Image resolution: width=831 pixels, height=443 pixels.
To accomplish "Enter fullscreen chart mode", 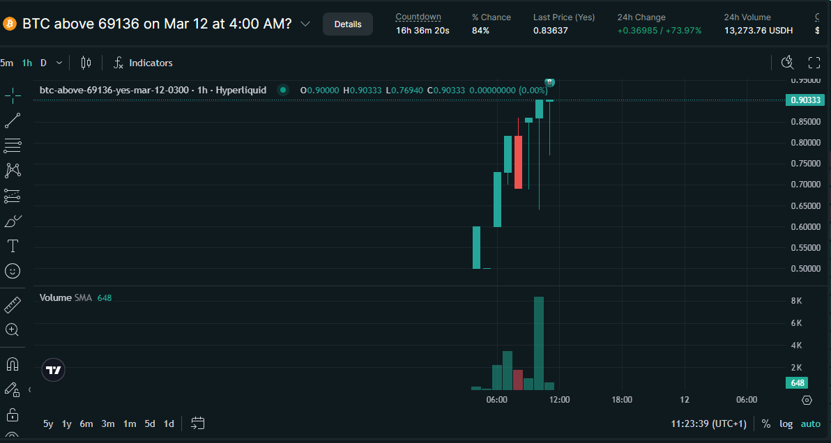I will [814, 63].
